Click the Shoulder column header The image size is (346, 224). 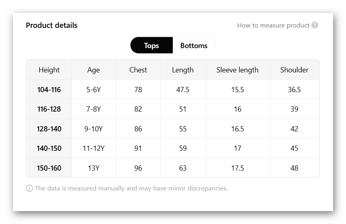point(294,70)
